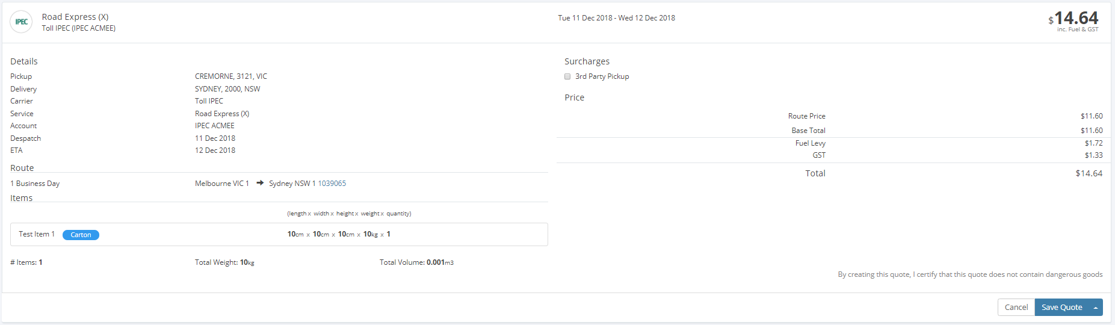Viewport: 1115px width, 325px height.
Task: Click the Route Price value $11.60
Action: [1092, 116]
